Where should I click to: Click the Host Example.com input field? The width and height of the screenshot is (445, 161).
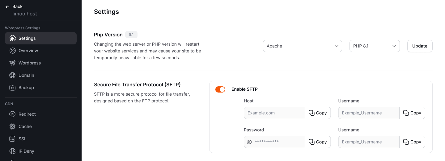(274, 113)
